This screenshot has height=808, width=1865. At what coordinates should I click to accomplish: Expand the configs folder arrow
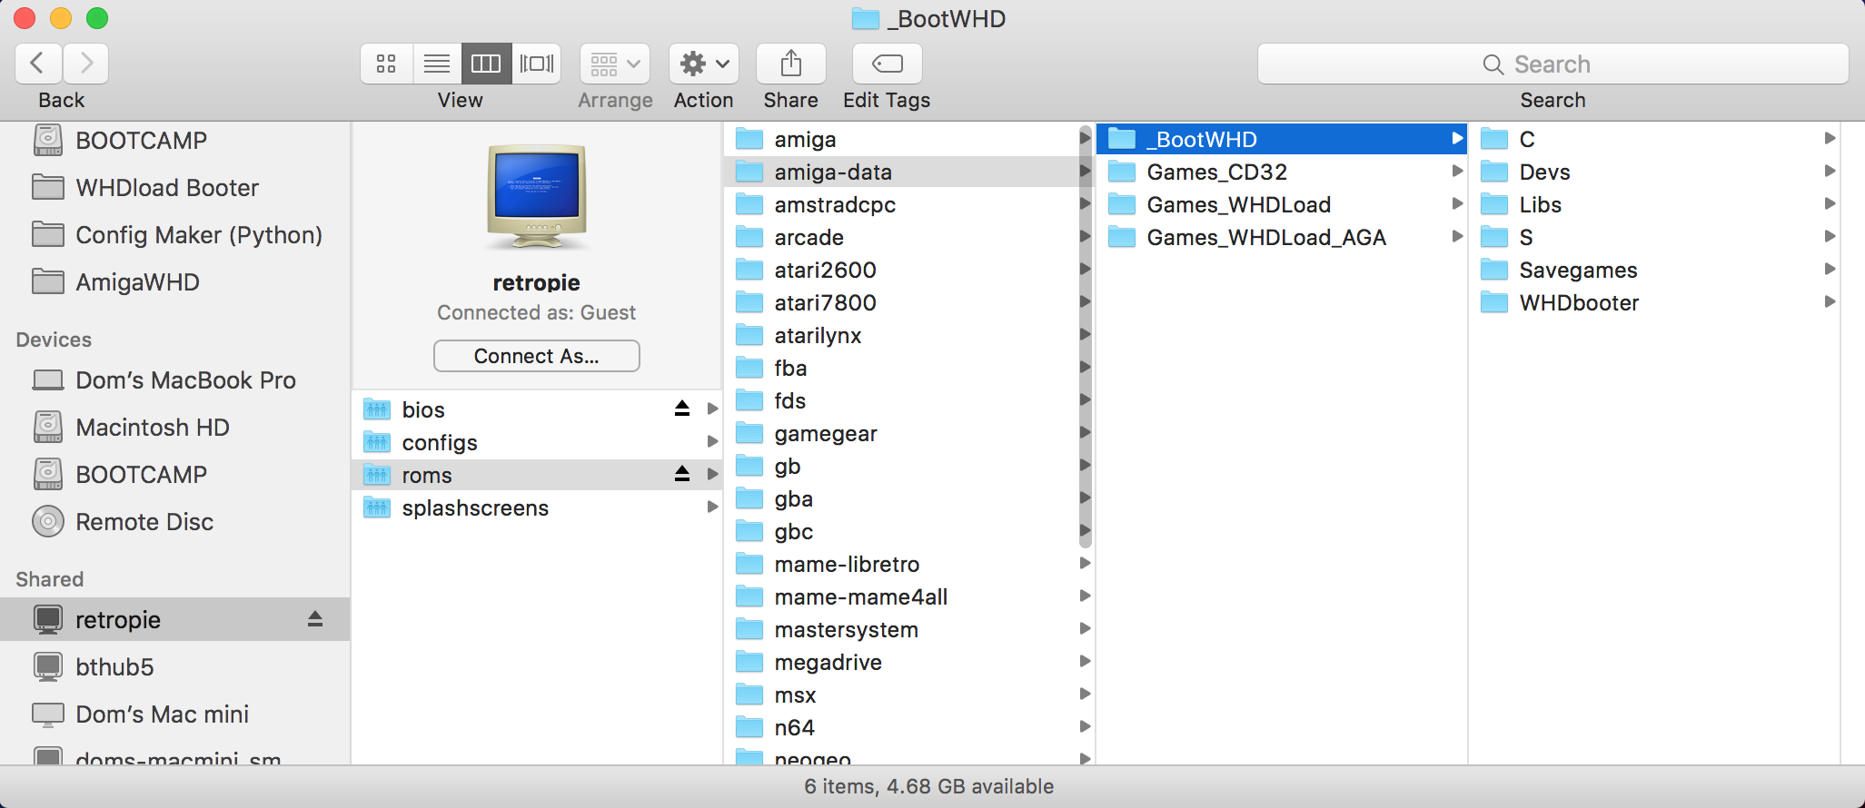point(712,442)
